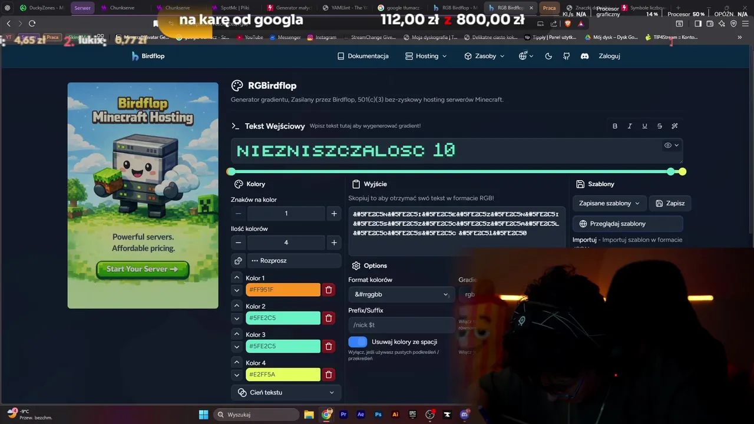The width and height of the screenshot is (754, 424).
Task: Decrease Znaków na kolor value
Action: [x=238, y=214]
